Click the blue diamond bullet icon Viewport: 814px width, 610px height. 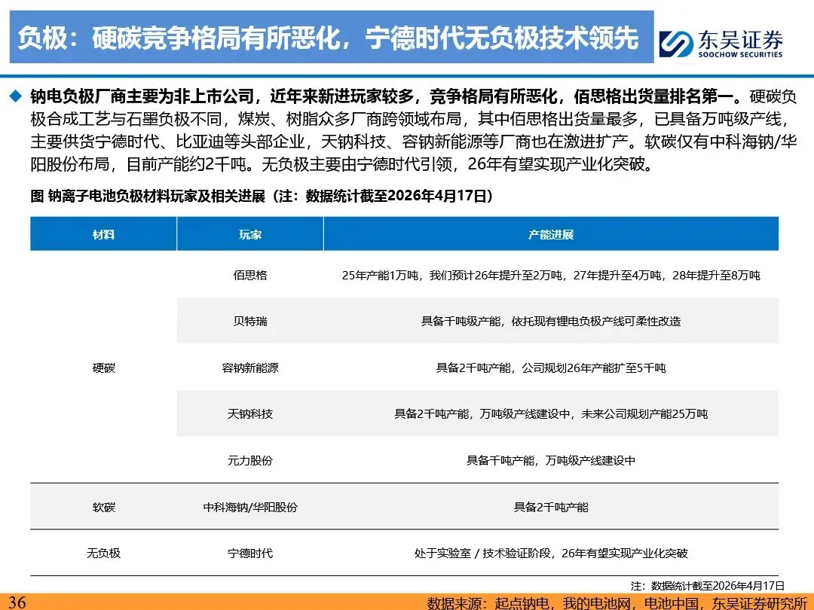[16, 96]
